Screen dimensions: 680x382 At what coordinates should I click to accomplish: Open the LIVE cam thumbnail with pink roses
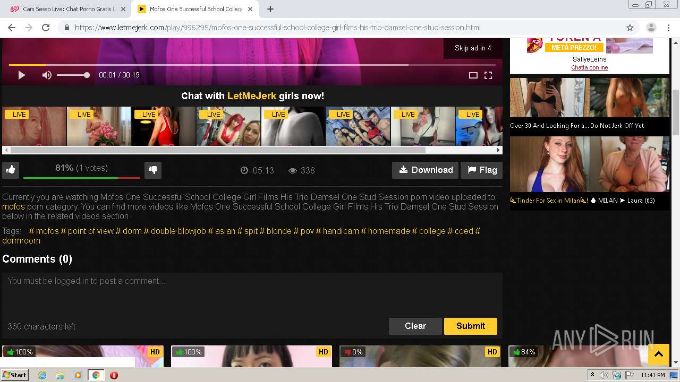click(x=99, y=126)
